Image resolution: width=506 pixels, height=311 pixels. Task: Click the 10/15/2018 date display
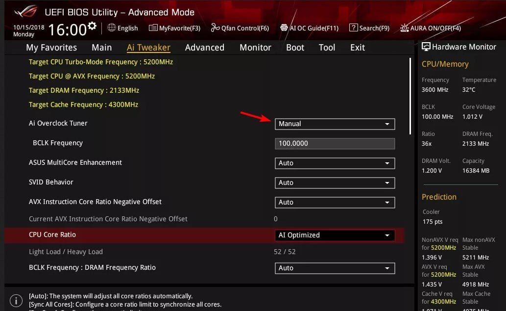29,27
